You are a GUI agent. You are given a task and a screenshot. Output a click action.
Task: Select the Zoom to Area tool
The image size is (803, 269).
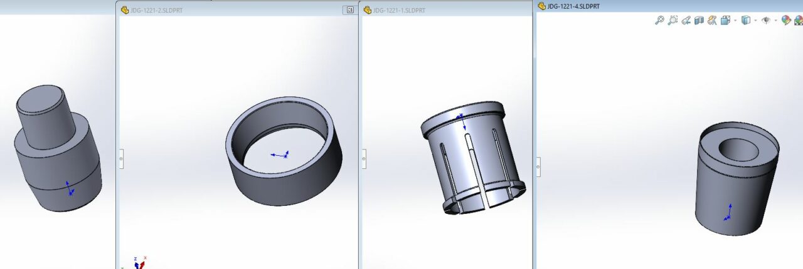point(673,20)
